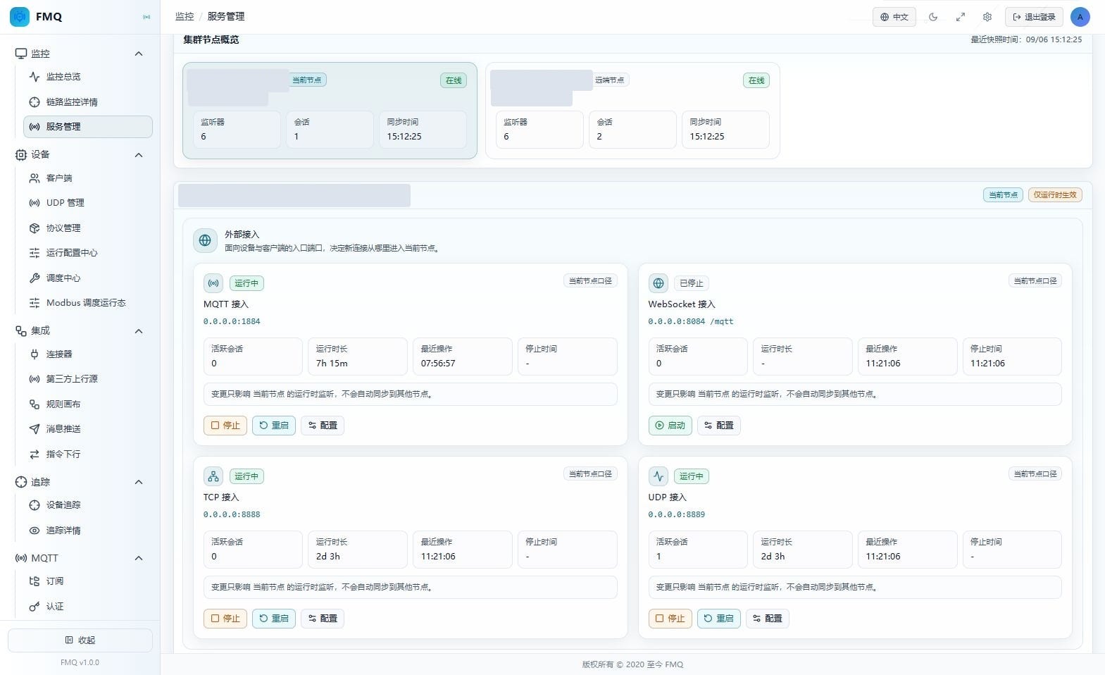Screen dimensions: 1105x675
Task: Click the 外部接入 globe icon
Action: point(205,240)
